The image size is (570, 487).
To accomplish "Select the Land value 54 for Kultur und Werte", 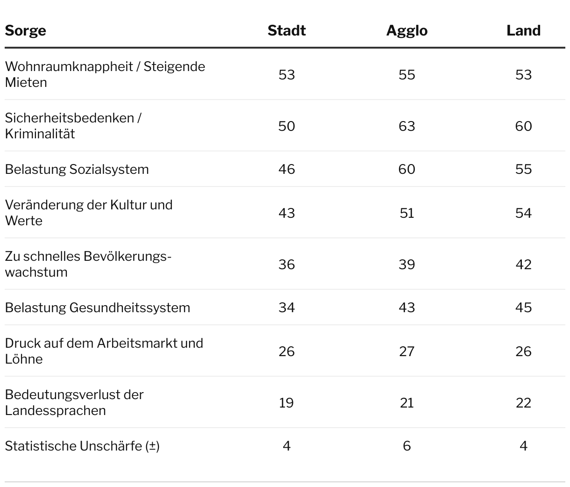I will tap(523, 213).
